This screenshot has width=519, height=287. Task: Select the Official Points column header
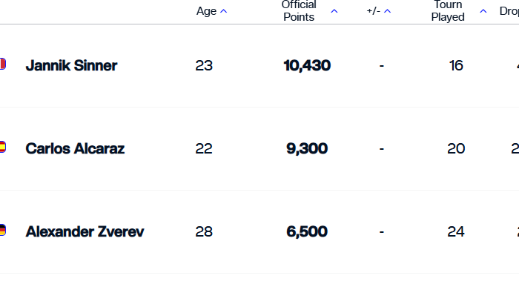pyautogui.click(x=299, y=11)
